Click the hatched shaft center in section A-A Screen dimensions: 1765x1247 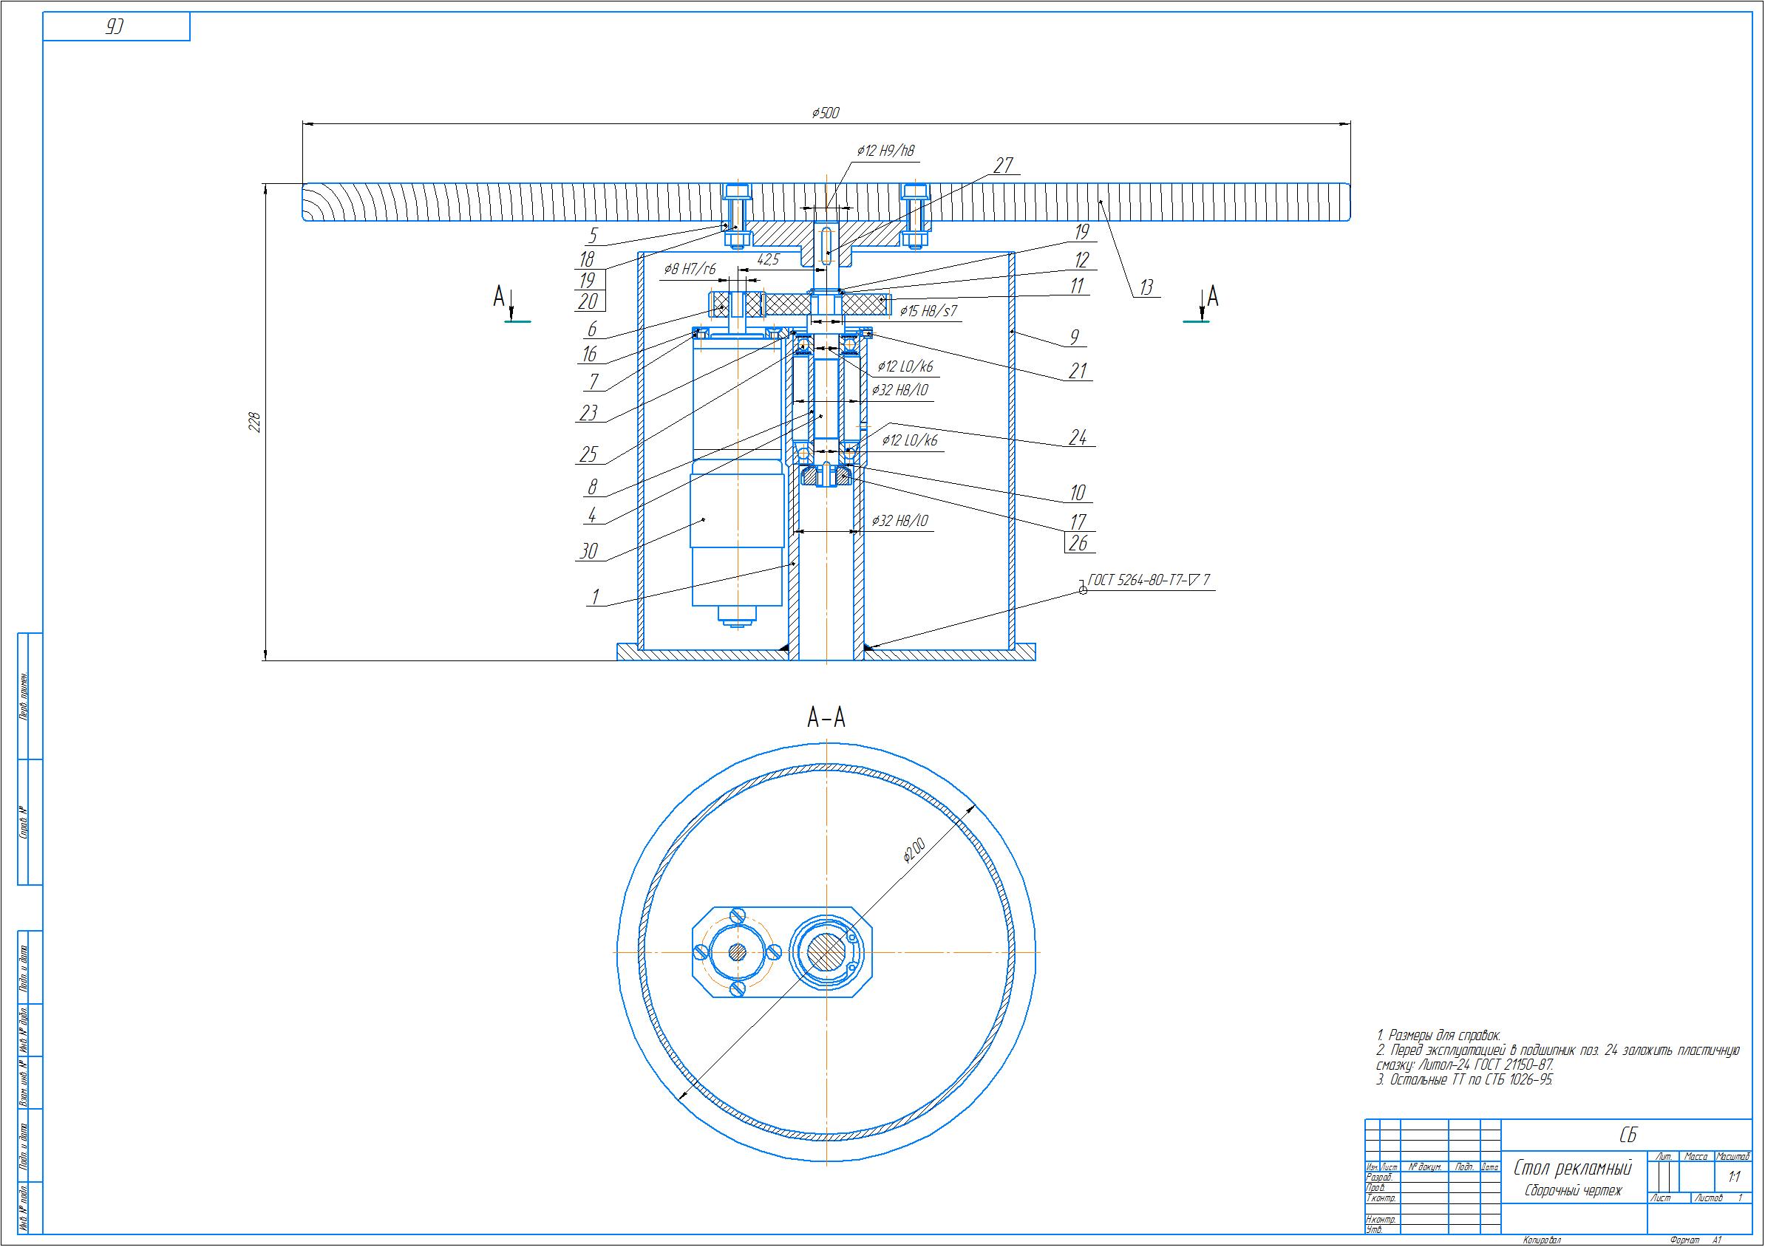pos(826,953)
